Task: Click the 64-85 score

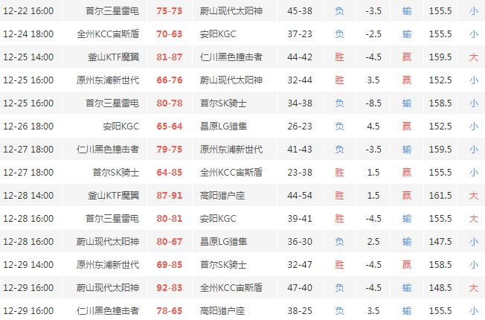Action: point(169,173)
